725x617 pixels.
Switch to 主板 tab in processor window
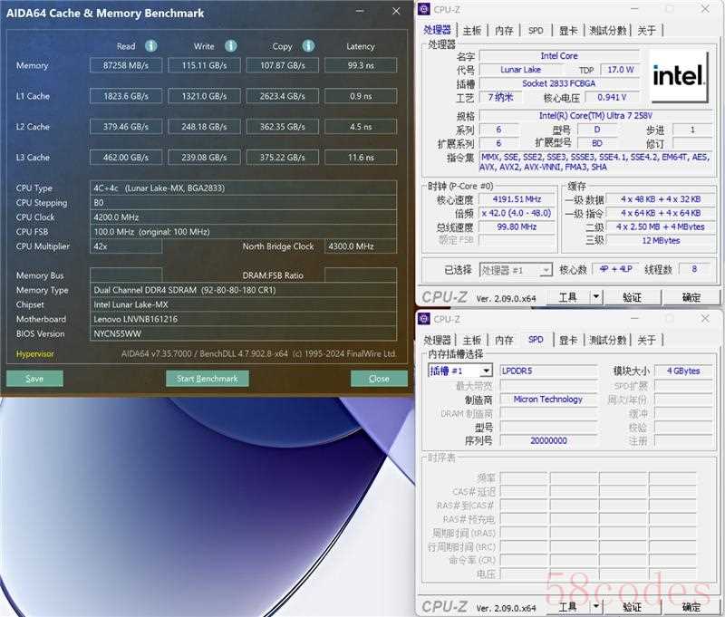tap(472, 31)
